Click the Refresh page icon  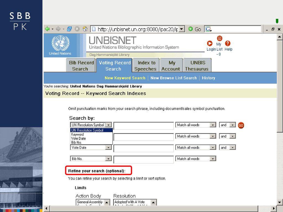point(69,29)
